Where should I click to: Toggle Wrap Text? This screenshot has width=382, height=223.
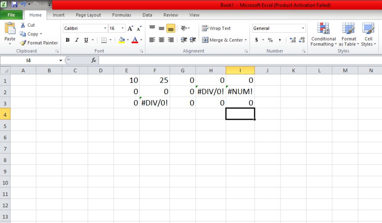(x=216, y=28)
